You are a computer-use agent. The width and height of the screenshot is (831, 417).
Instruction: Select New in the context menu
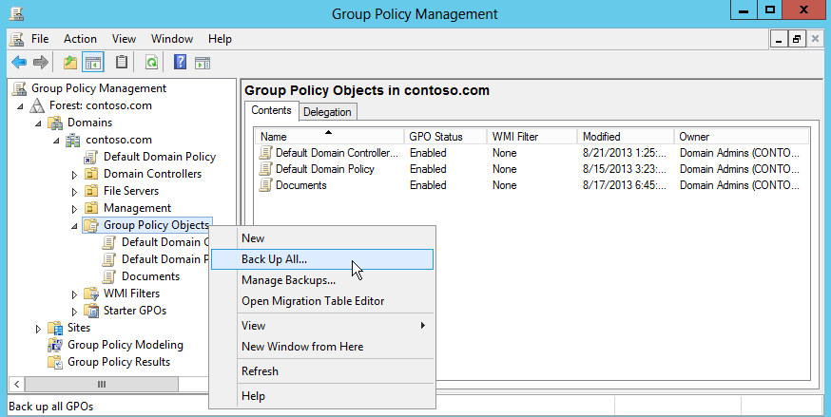[322, 238]
